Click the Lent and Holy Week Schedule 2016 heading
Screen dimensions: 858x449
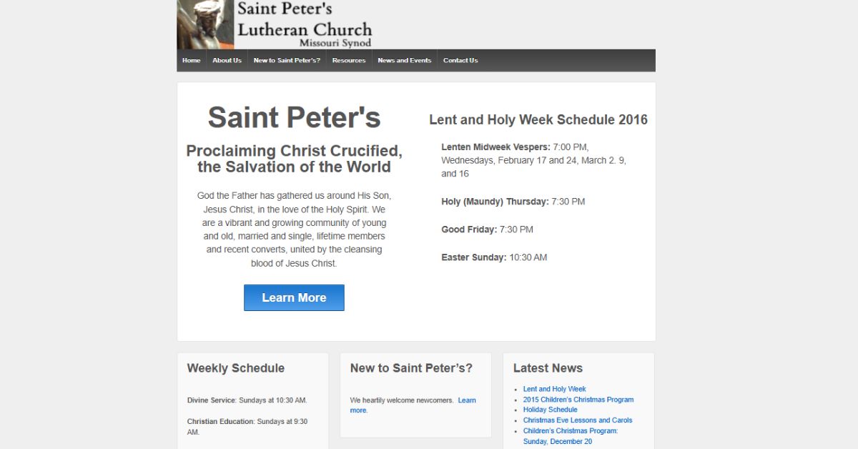point(538,119)
